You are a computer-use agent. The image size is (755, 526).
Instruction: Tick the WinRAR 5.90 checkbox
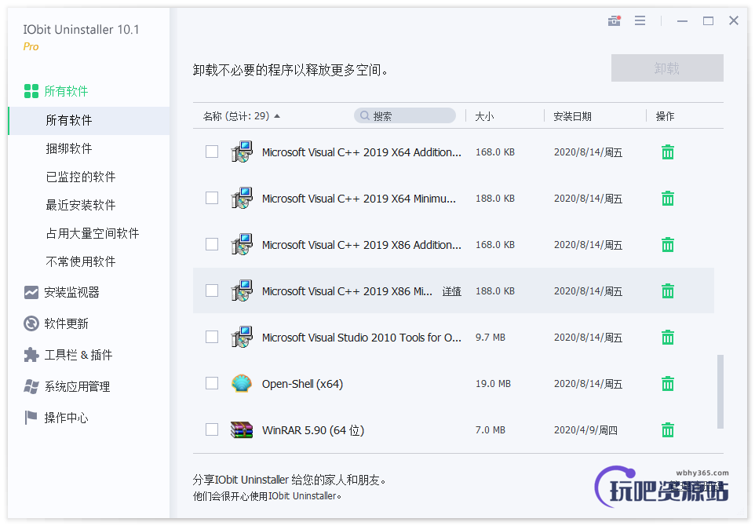[x=212, y=429]
